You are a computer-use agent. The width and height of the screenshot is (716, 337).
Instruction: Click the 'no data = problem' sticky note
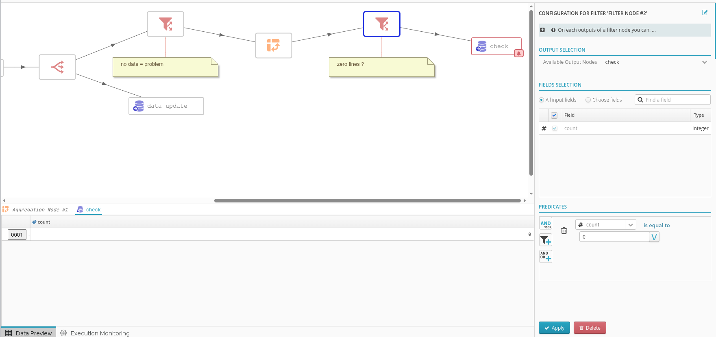tap(165, 67)
